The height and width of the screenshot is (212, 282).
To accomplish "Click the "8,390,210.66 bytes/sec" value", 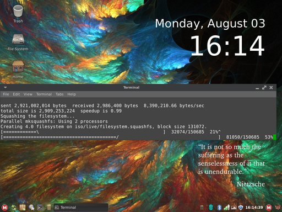I will [x=173, y=105].
